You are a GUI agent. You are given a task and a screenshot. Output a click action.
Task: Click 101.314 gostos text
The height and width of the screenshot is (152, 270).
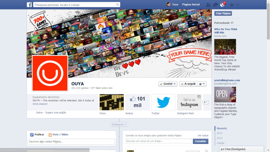click(80, 88)
